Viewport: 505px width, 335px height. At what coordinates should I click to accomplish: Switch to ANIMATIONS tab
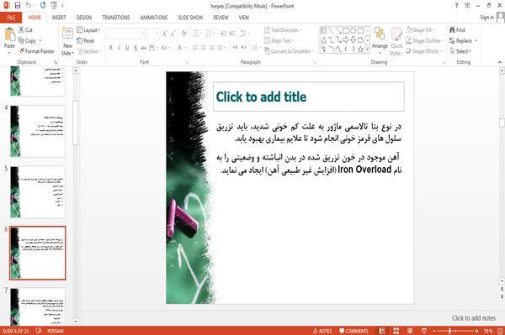[154, 18]
